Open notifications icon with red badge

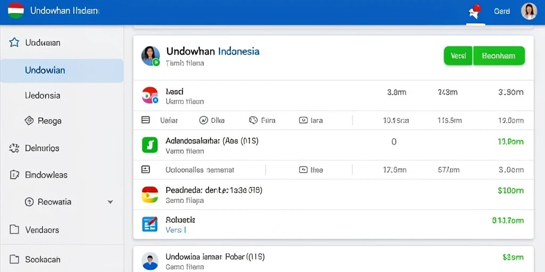tap(475, 12)
